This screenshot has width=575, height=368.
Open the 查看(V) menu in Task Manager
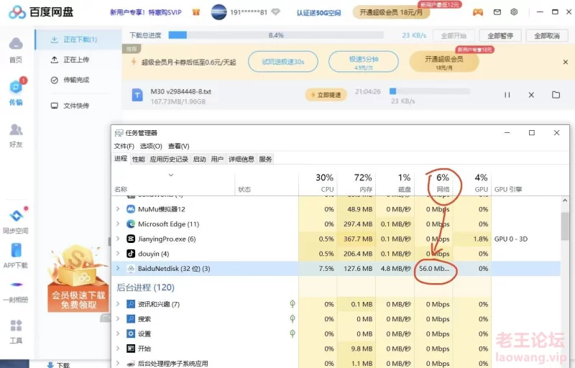point(178,146)
